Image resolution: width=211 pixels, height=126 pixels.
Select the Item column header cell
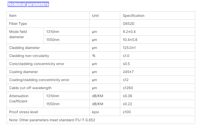[48, 16]
